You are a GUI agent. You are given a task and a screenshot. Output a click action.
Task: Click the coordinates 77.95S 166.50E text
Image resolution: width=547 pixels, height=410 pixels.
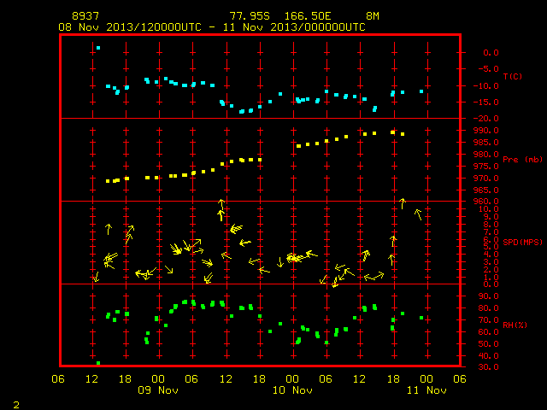(280, 16)
